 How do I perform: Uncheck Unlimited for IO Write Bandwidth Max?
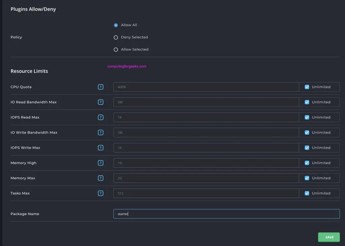pos(307,132)
